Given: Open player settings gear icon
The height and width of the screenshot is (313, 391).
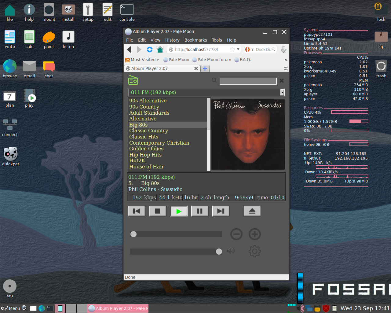Looking at the screenshot, I should pyautogui.click(x=255, y=251).
